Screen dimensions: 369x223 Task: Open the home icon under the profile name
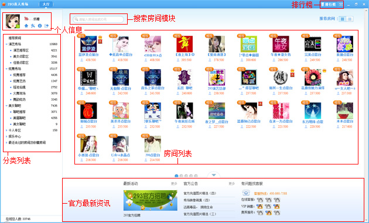coord(26,26)
